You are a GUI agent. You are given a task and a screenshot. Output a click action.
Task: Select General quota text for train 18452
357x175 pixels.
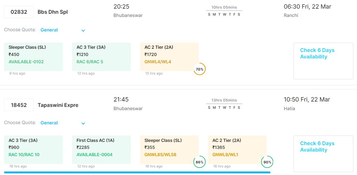tap(49, 123)
